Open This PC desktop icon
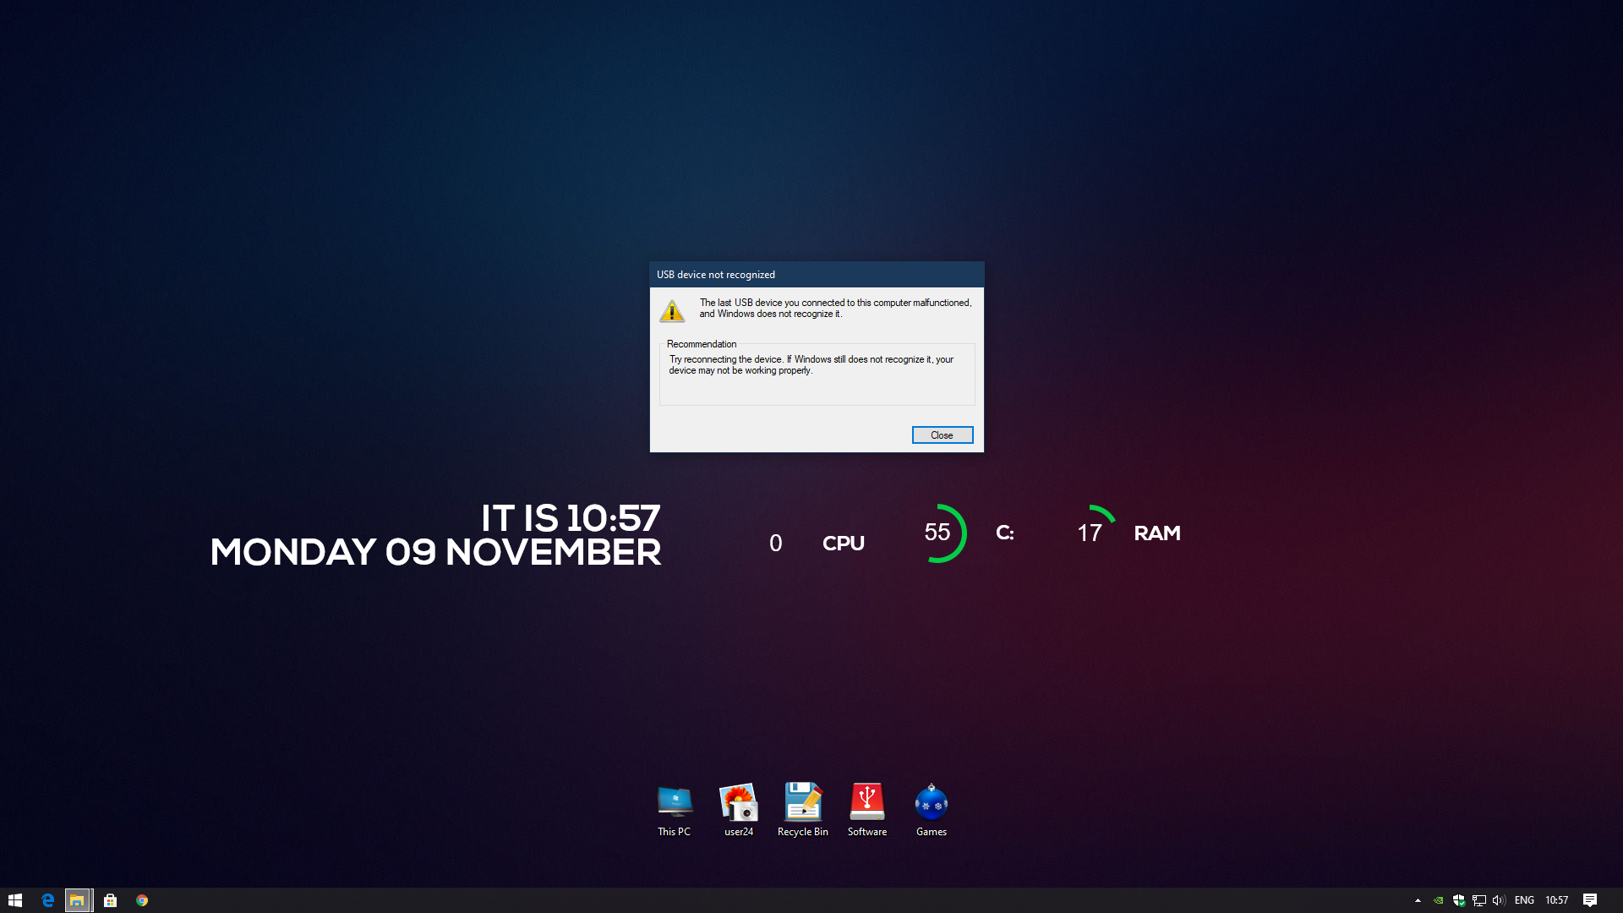Viewport: 1623px width, 913px height. click(x=674, y=803)
